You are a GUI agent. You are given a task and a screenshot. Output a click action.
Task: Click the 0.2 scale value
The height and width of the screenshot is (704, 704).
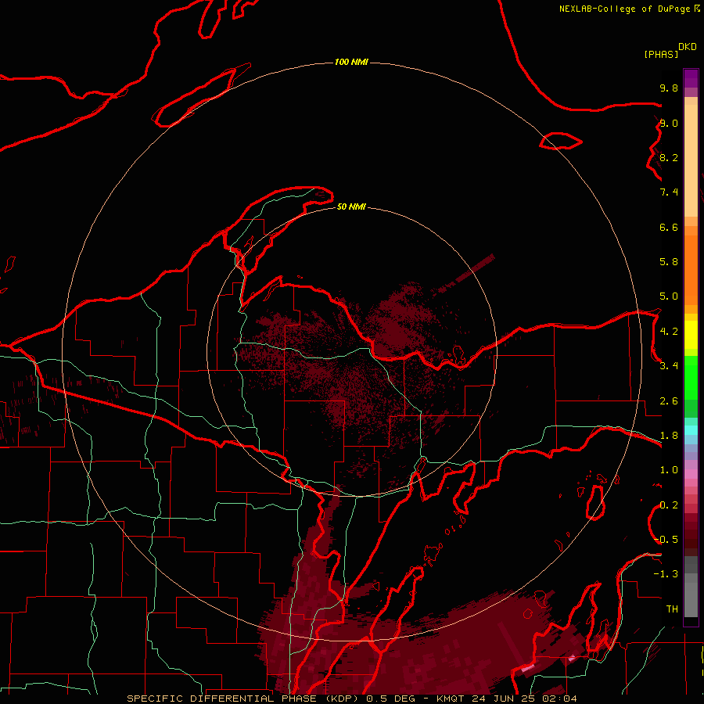pyautogui.click(x=669, y=505)
